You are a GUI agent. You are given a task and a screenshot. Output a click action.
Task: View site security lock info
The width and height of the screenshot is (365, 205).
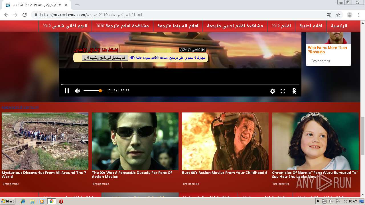pos(36,15)
